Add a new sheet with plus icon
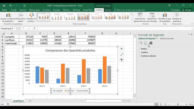The image size is (194, 109). coord(30,101)
